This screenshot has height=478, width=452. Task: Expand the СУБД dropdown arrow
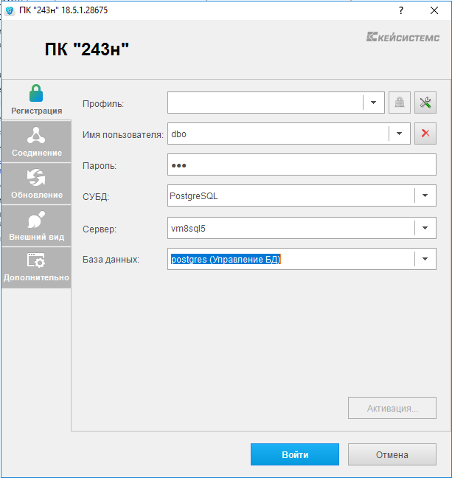coord(425,195)
